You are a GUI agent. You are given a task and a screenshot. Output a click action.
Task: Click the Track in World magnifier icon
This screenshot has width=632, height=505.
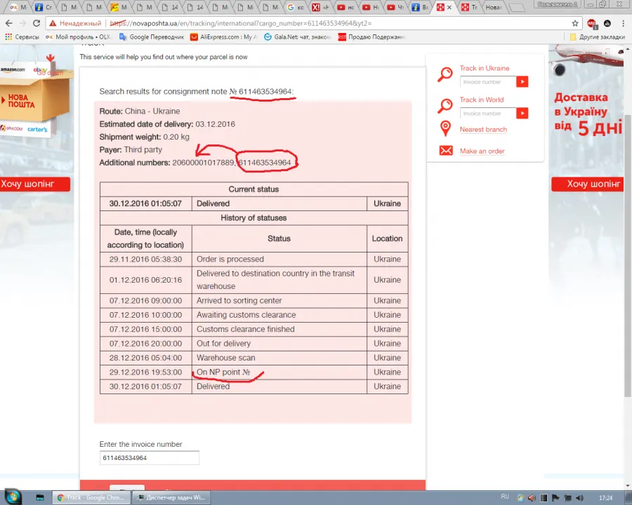445,106
